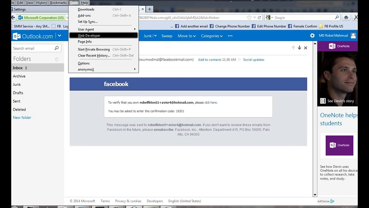Image resolution: width=369 pixels, height=208 pixels.
Task: Open the Edit menu
Action: [20, 3]
